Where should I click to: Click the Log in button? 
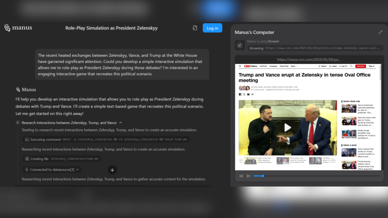(212, 28)
